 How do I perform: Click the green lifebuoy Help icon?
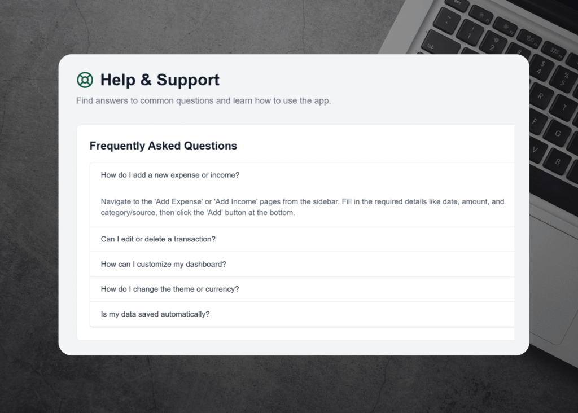point(85,80)
